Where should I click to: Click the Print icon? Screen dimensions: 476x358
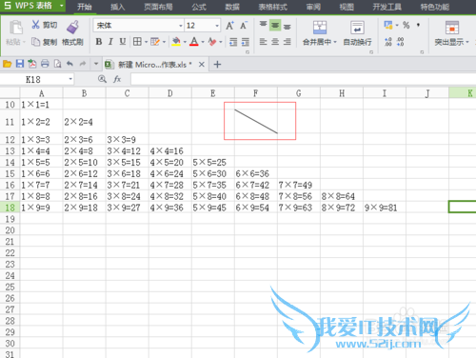45,64
